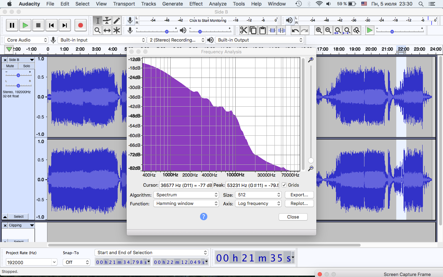Open help via blue question mark
This screenshot has height=277, width=443.
204,216
